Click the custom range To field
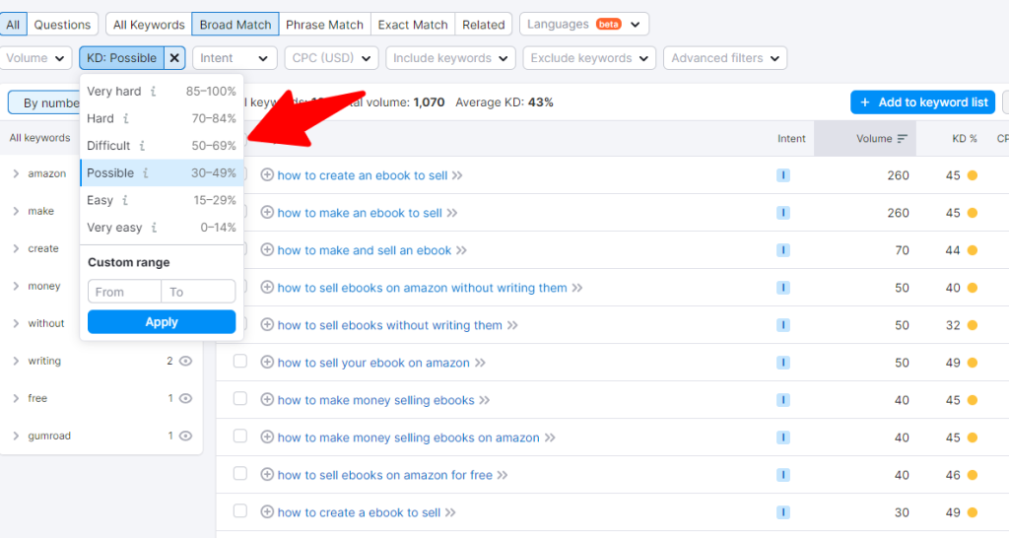The width and height of the screenshot is (1009, 538). pyautogui.click(x=198, y=292)
